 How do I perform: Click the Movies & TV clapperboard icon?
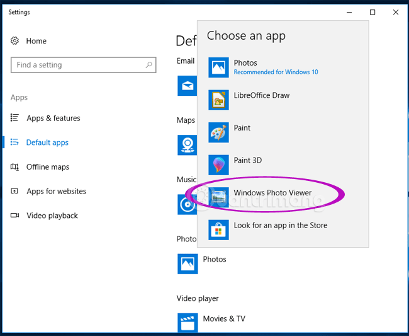188,323
